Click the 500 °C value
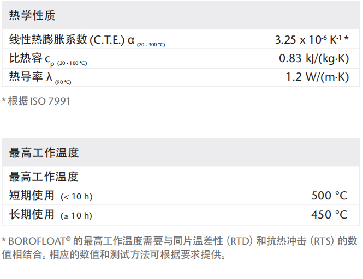 tap(329, 196)
